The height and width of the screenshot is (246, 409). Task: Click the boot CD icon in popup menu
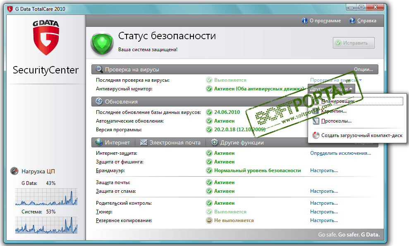tap(316, 135)
